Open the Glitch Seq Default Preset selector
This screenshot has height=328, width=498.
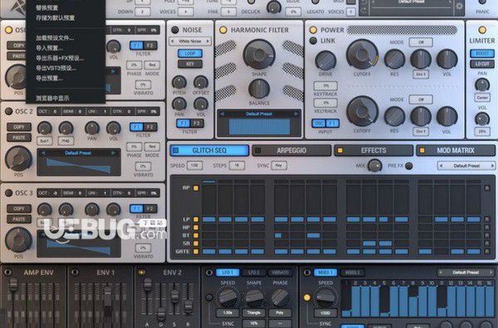pos(466,166)
